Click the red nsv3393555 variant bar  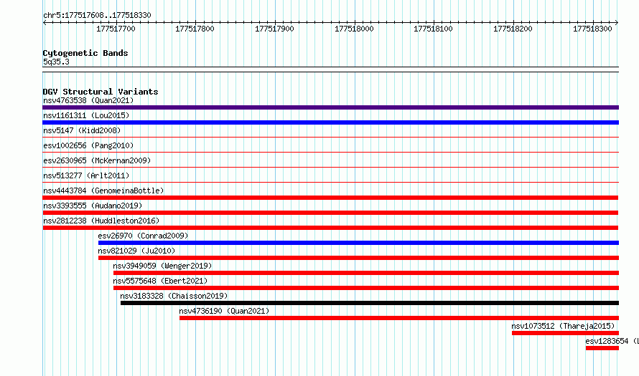(330, 213)
